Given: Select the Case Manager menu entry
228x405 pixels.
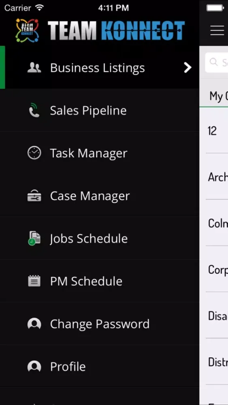Looking at the screenshot, I should pos(100,196).
